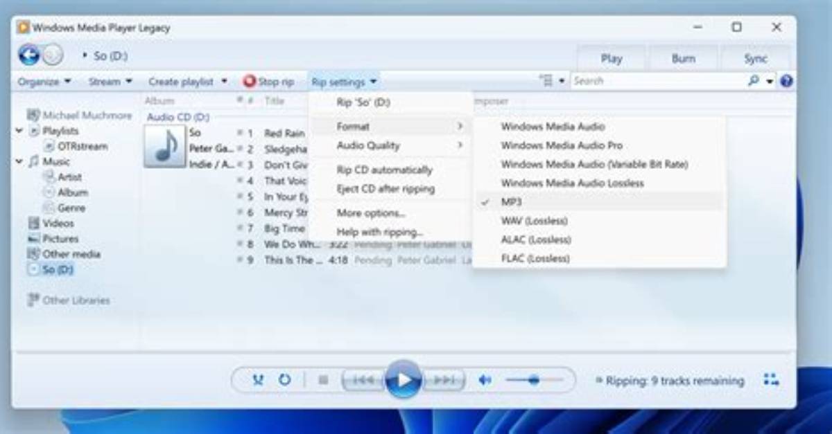The width and height of the screenshot is (832, 434).
Task: Close the Rip settings dropdown
Action: [x=344, y=82]
